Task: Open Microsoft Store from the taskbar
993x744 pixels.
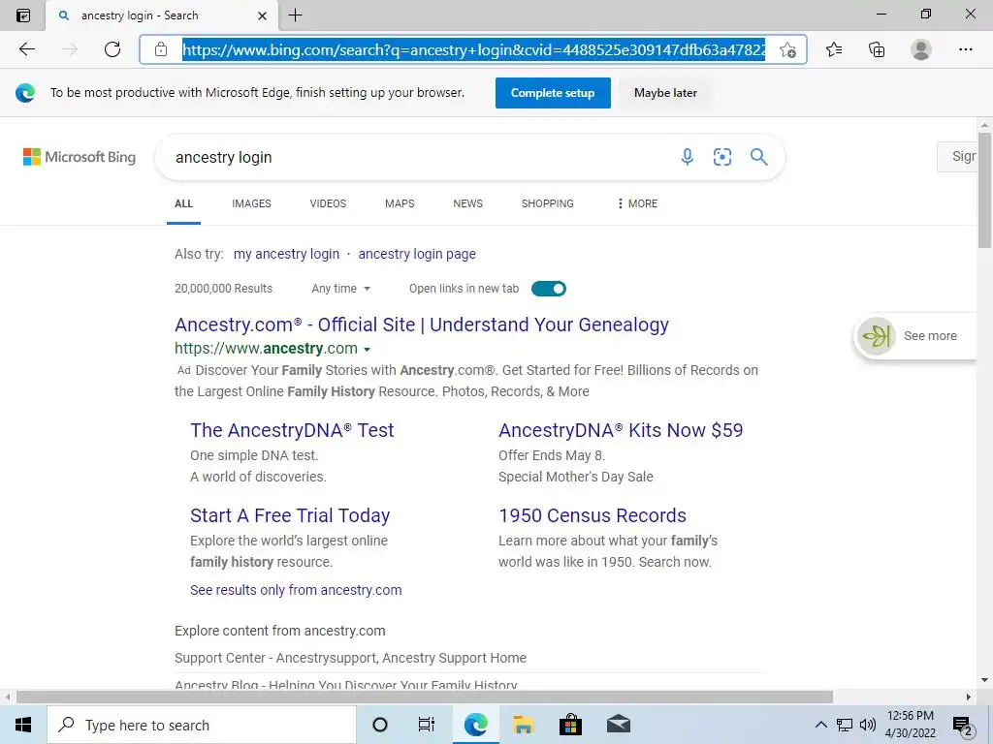Action: 570,725
